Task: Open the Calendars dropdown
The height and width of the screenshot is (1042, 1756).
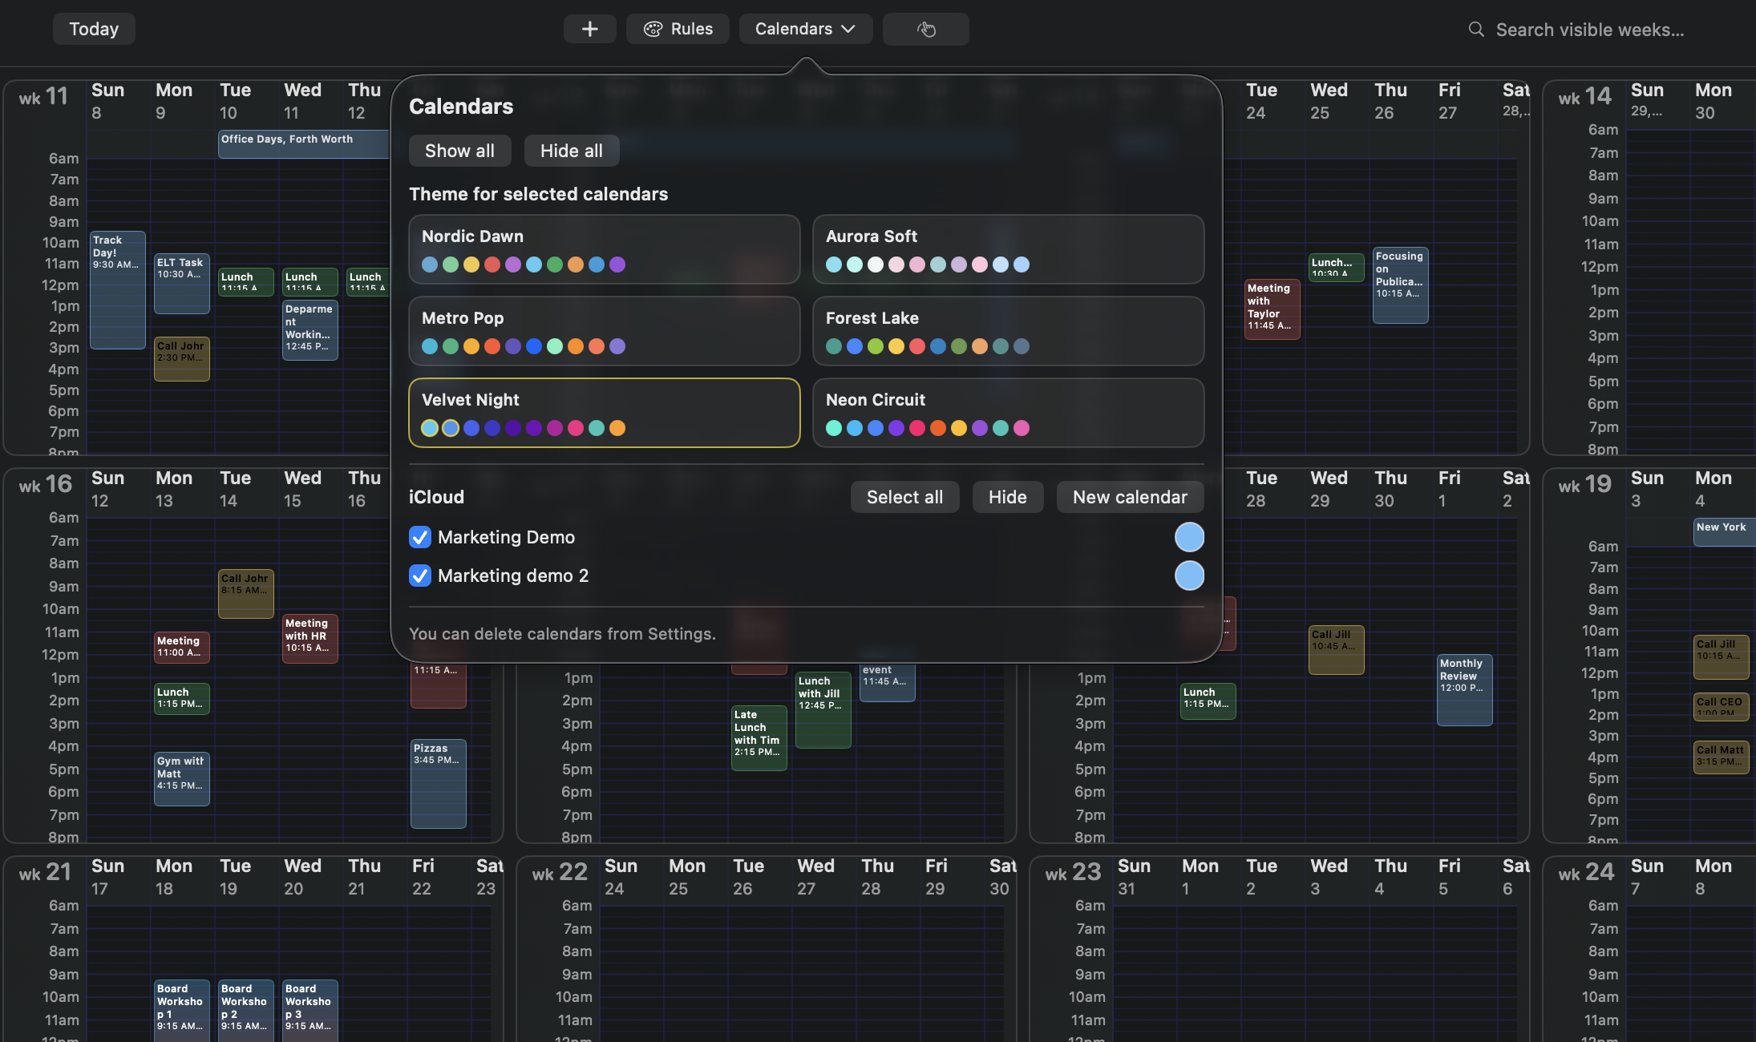Action: point(805,29)
